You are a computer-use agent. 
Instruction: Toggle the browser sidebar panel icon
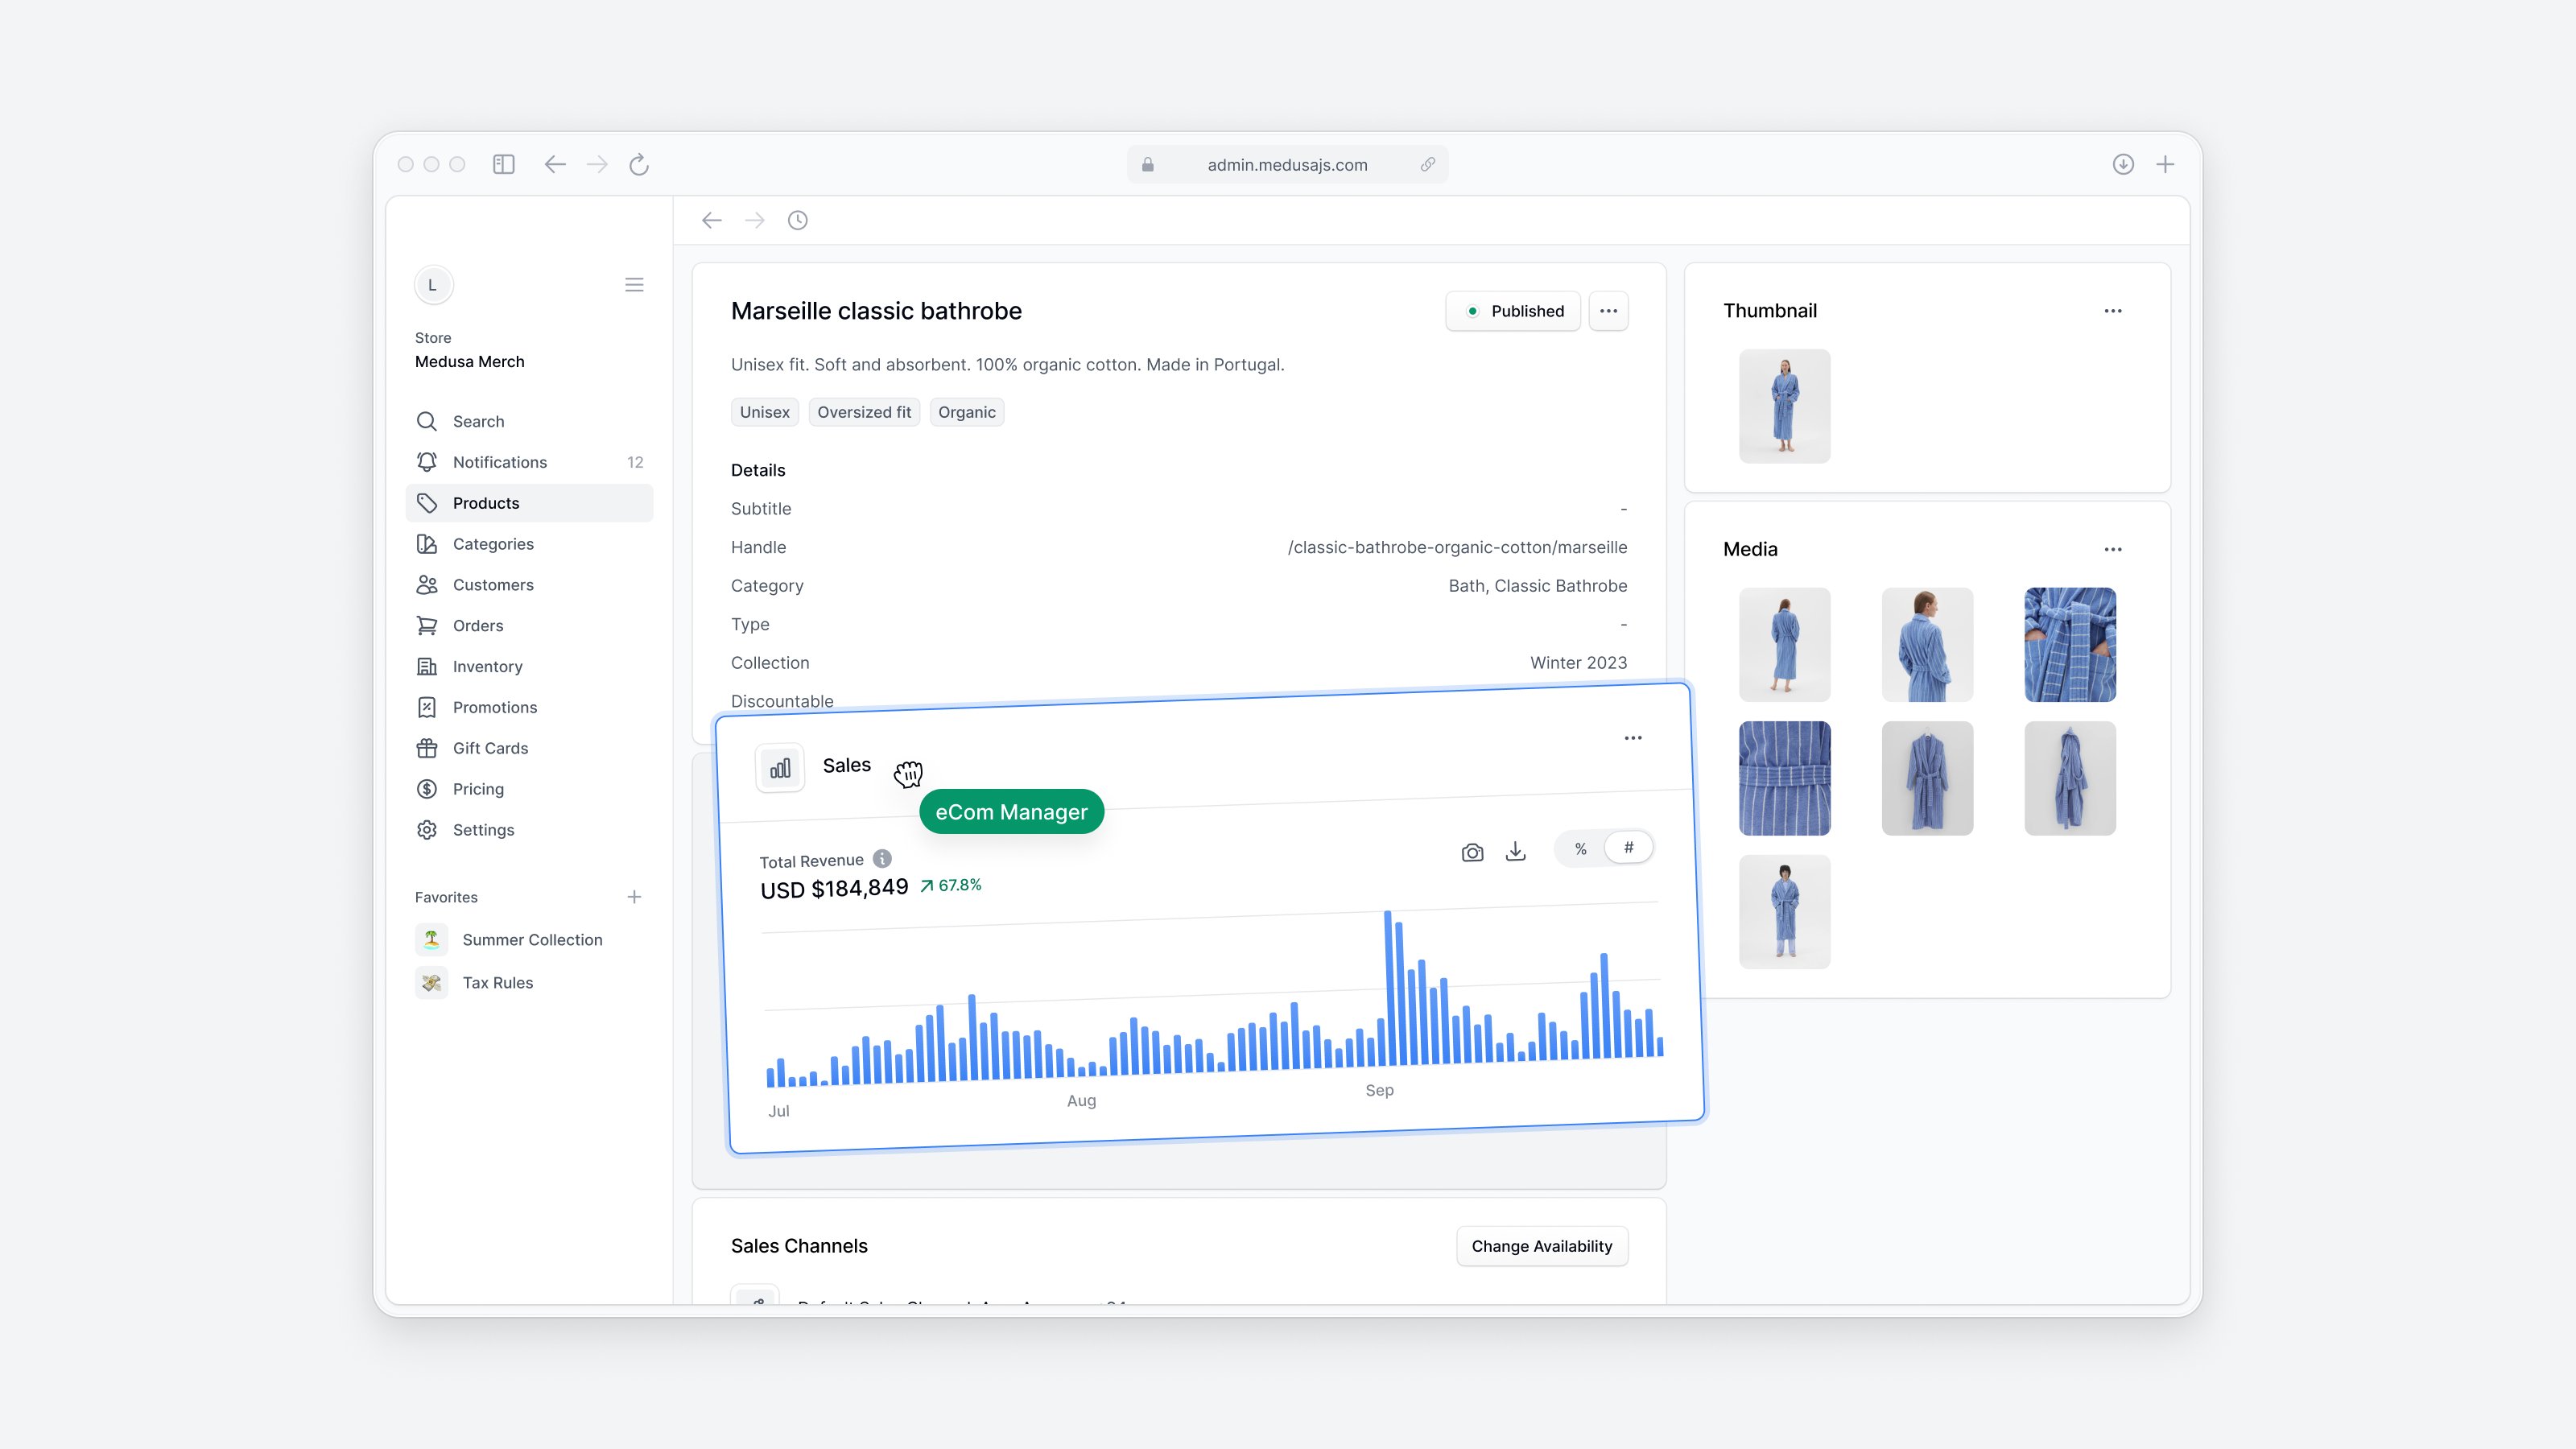pyautogui.click(x=504, y=164)
